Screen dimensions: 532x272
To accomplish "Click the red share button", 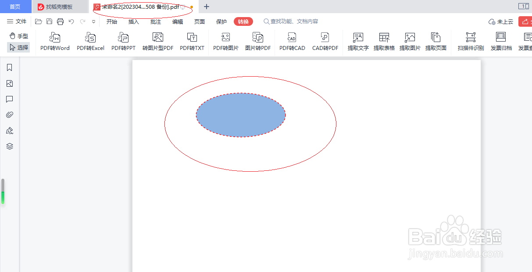I will pos(525,21).
